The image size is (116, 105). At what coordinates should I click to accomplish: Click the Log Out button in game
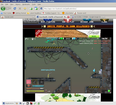tap(104, 38)
